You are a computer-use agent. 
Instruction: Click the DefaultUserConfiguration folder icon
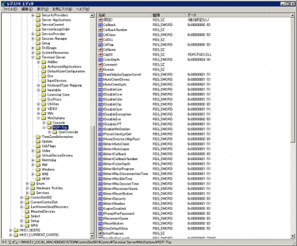pyautogui.click(x=44, y=71)
